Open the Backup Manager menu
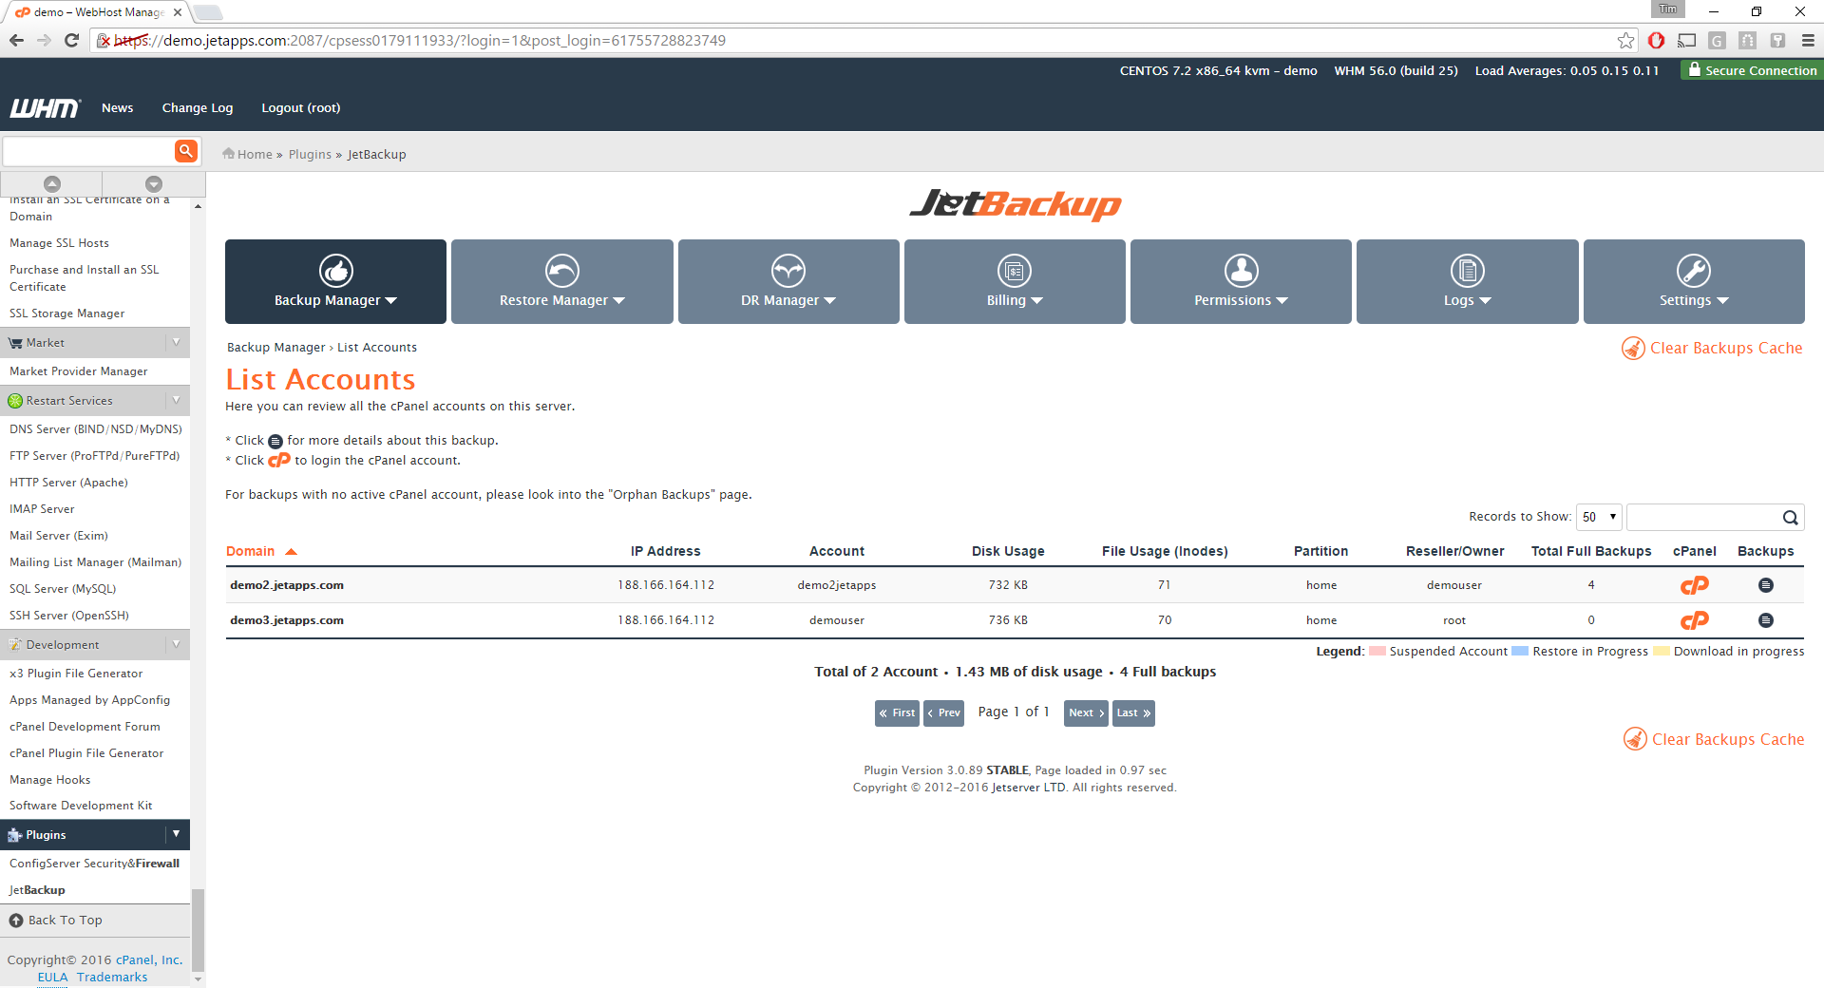The width and height of the screenshot is (1824, 988). [x=335, y=281]
